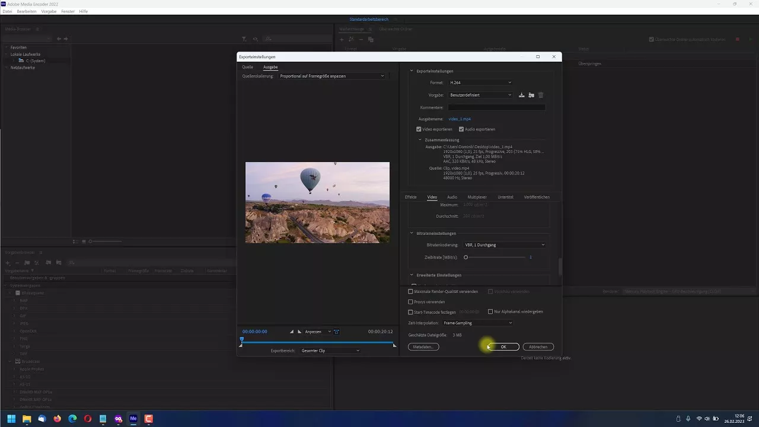Click the video_1.mp4 output name link
The image size is (759, 427).
click(460, 119)
